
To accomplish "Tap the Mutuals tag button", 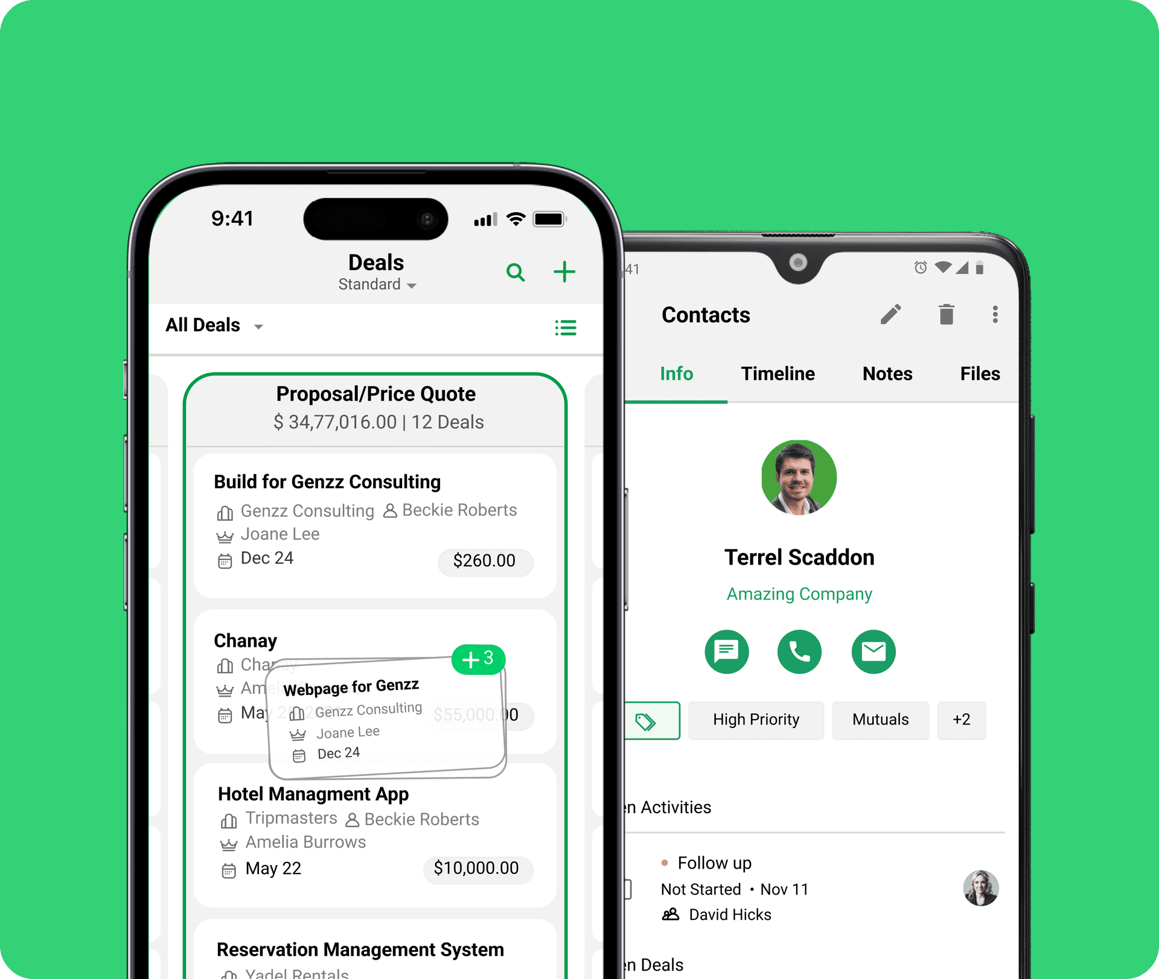I will [879, 718].
